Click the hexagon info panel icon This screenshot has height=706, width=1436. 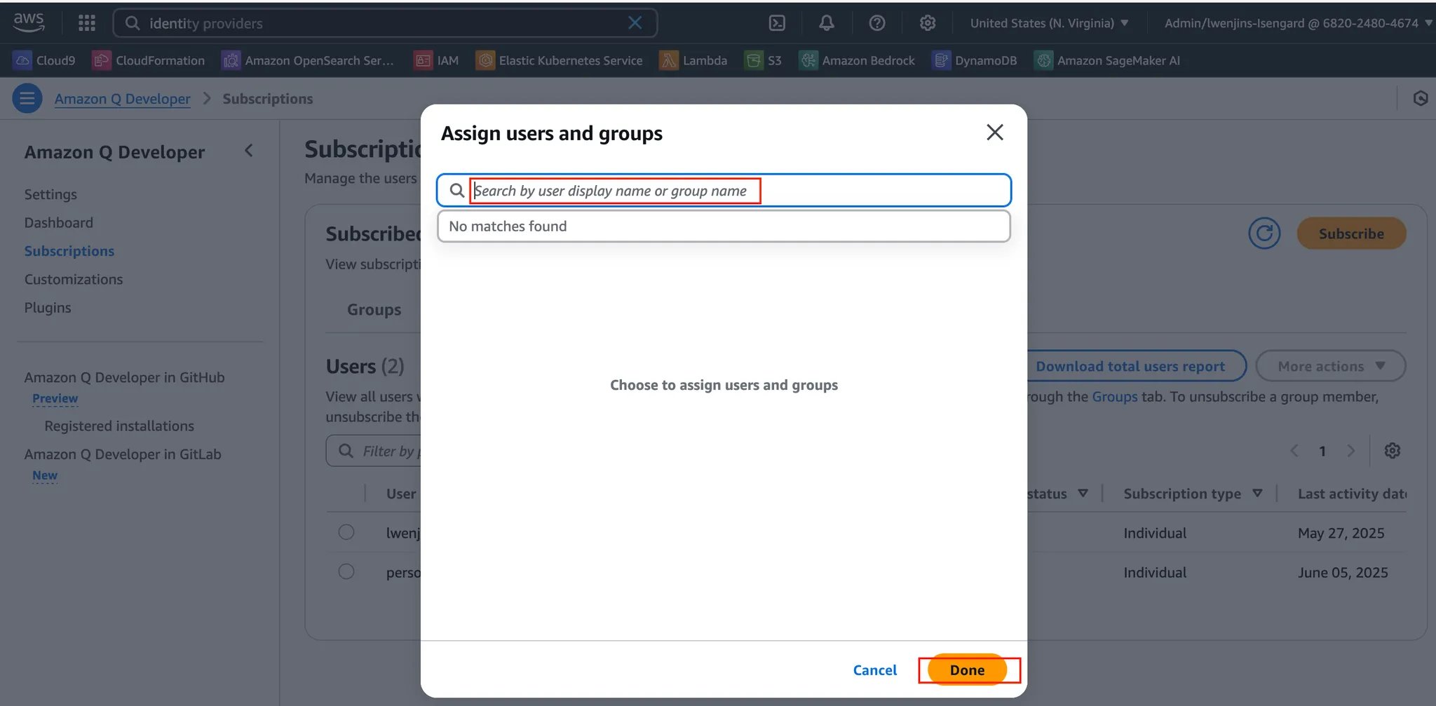point(1420,98)
